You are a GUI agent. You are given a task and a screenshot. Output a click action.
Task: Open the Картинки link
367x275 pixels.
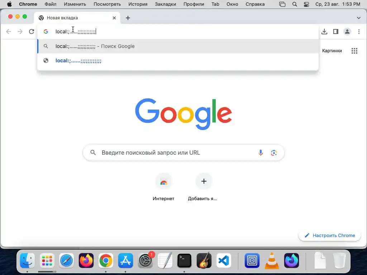pyautogui.click(x=332, y=51)
